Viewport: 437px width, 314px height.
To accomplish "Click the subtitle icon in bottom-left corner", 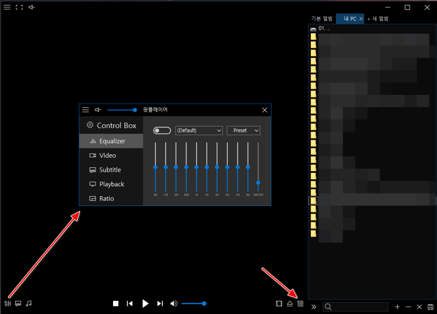I will click(18, 304).
